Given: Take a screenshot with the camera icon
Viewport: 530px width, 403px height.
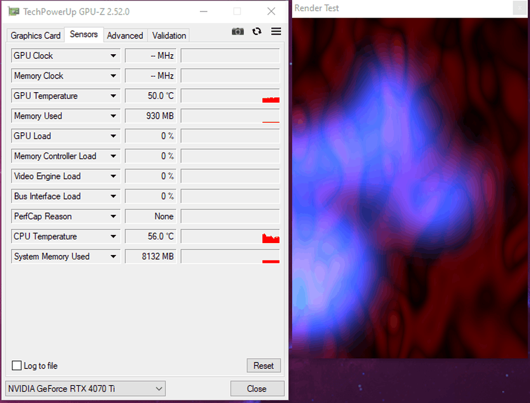Looking at the screenshot, I should click(x=238, y=32).
